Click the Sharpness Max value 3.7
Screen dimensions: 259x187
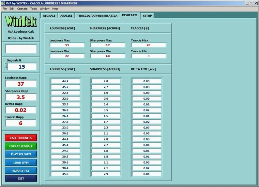point(108,45)
